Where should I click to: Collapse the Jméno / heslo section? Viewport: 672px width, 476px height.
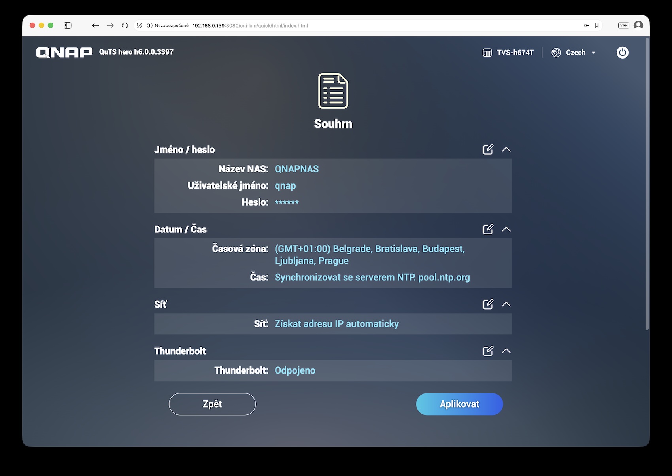[x=506, y=149]
